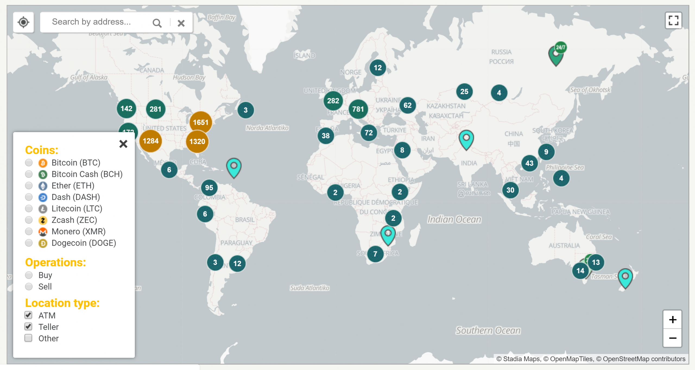Choose the Sell operation radio button
This screenshot has height=370, width=695.
[x=29, y=286]
